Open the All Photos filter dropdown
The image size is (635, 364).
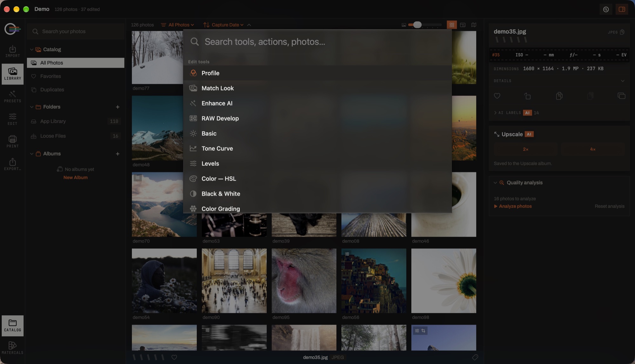click(x=177, y=25)
